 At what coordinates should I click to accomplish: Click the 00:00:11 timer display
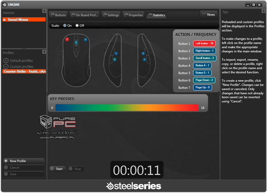(137, 170)
